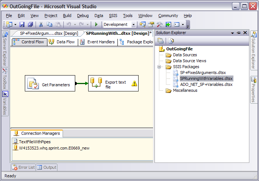Select ADO_NET_SP+Variables.dtsx package

(x=206, y=84)
